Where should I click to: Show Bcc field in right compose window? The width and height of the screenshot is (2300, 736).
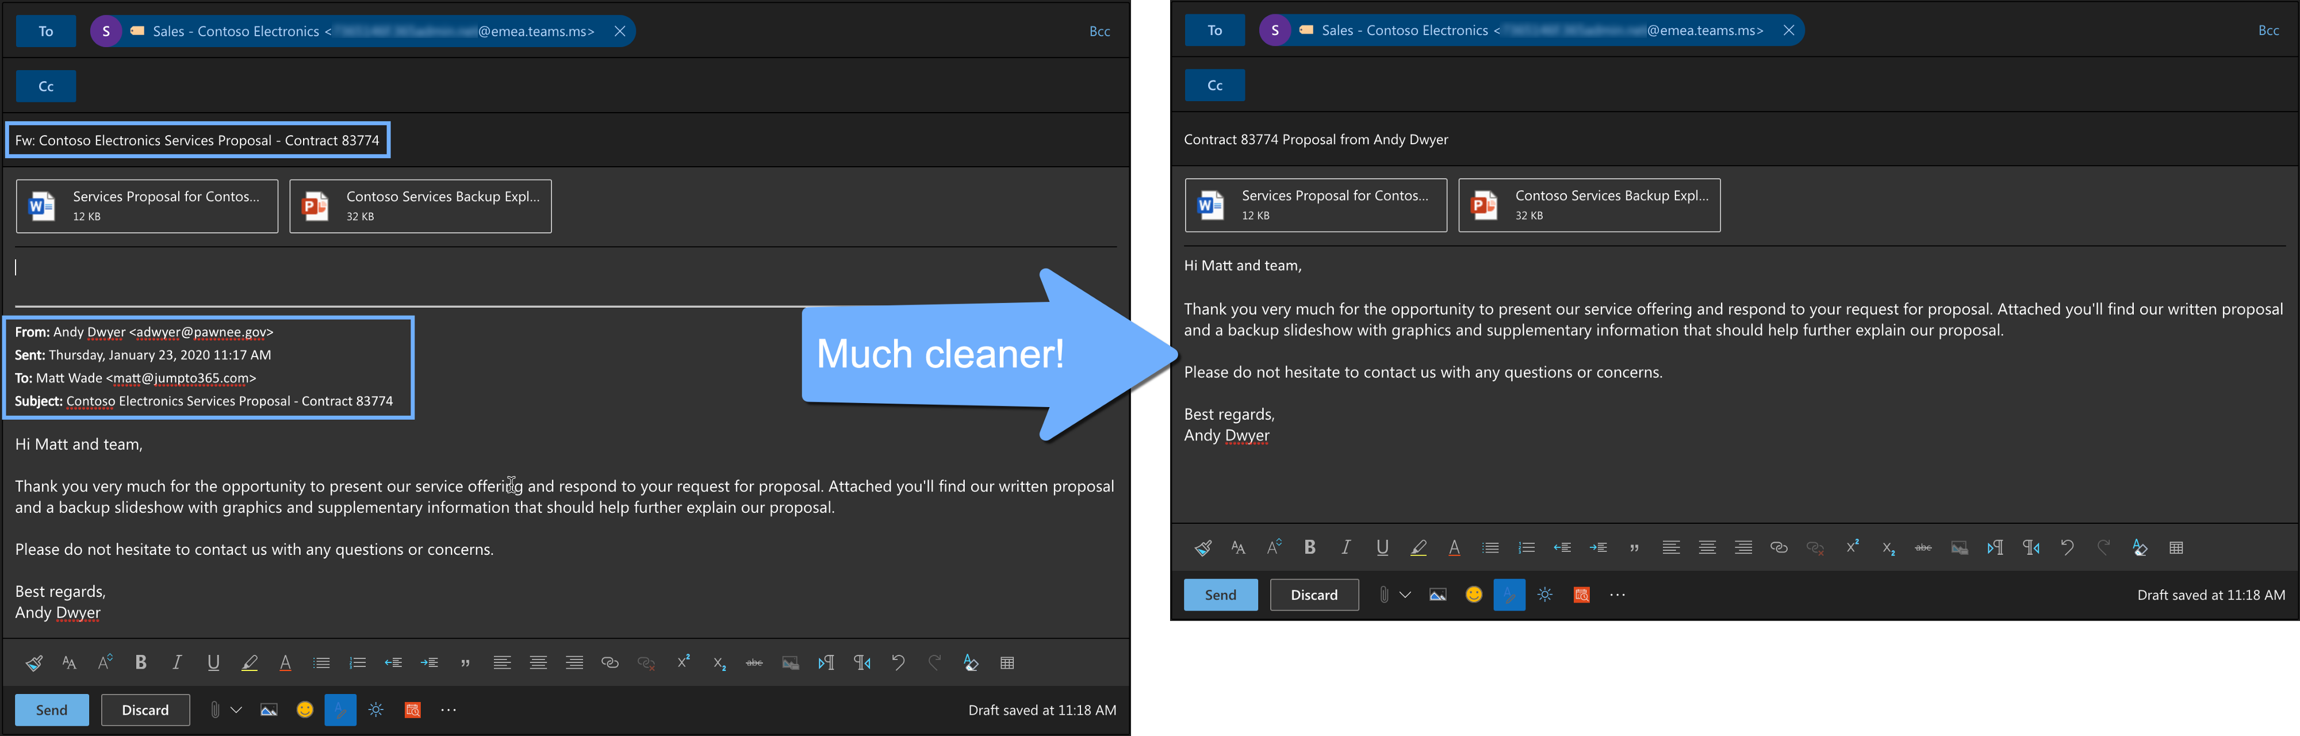coord(2268,30)
